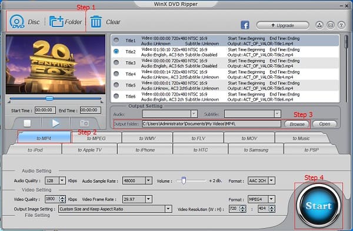Click the preview seek slider handle

(x=49, y=98)
